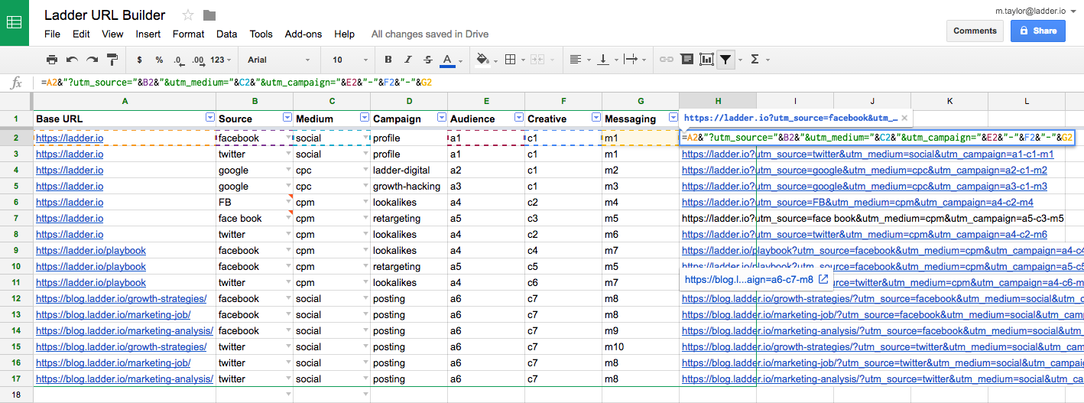Click the print icon
This screenshot has height=403, width=1084.
coord(52,60)
